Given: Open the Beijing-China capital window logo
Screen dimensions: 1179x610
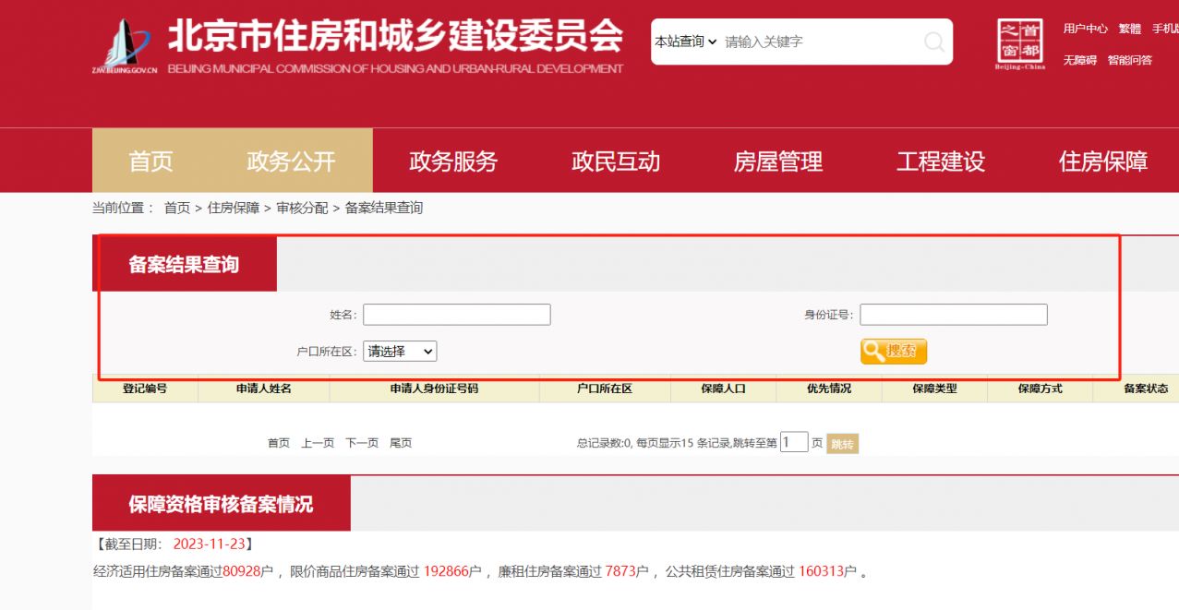Looking at the screenshot, I should (x=1020, y=44).
